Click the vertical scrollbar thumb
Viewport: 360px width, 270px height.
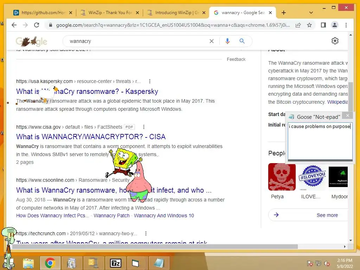351,97
